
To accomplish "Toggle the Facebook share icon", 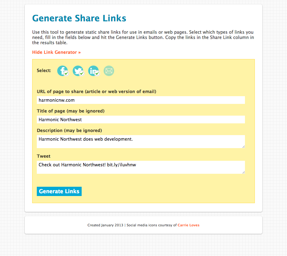I will [x=62, y=71].
